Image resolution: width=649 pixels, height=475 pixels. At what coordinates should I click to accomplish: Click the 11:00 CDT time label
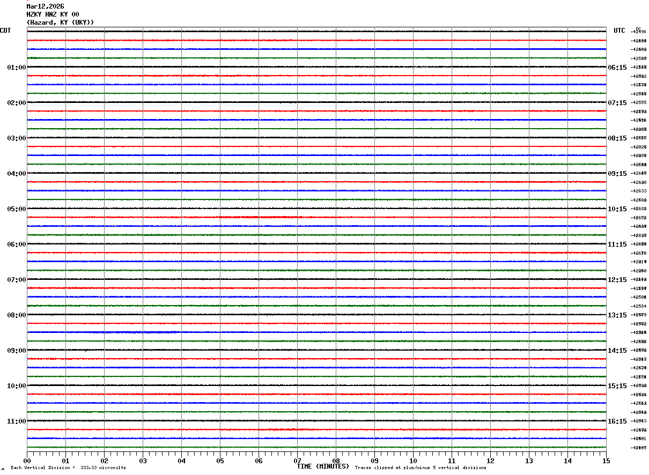click(x=16, y=421)
